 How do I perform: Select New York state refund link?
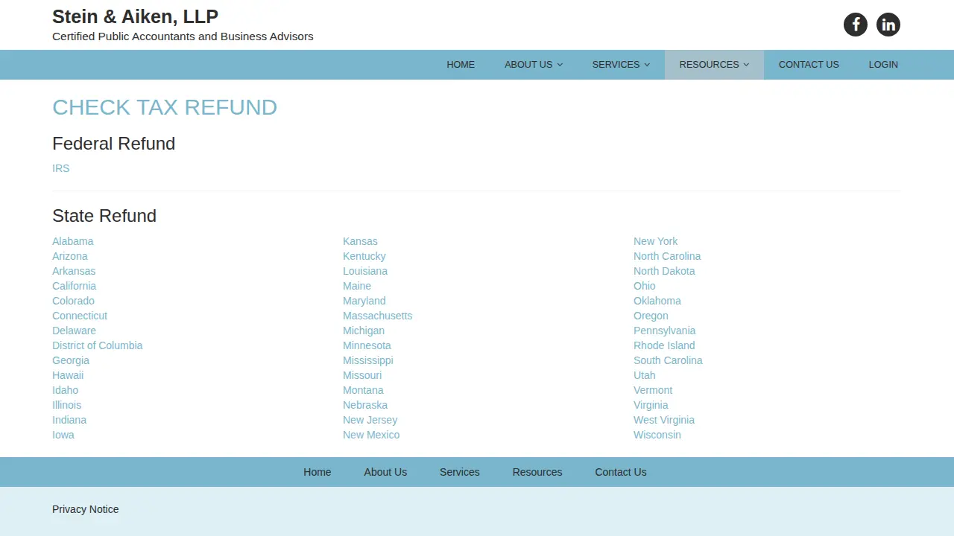pos(656,241)
